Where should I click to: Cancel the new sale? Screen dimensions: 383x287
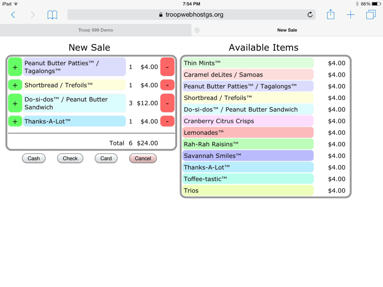click(x=143, y=158)
